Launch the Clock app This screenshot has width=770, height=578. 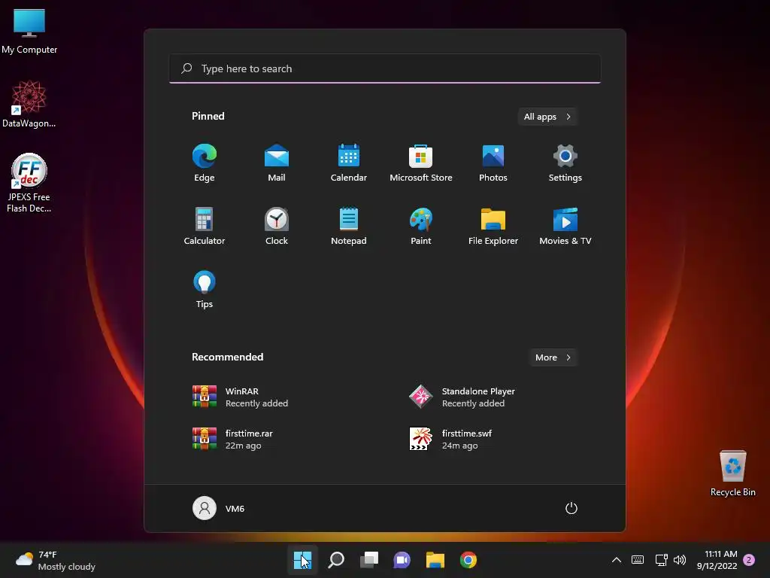pos(277,226)
